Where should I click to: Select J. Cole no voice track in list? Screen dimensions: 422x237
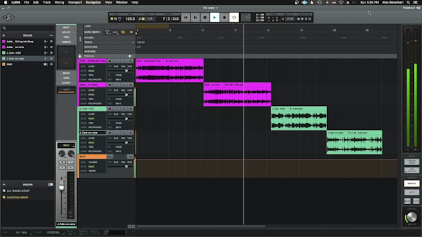pyautogui.click(x=27, y=59)
